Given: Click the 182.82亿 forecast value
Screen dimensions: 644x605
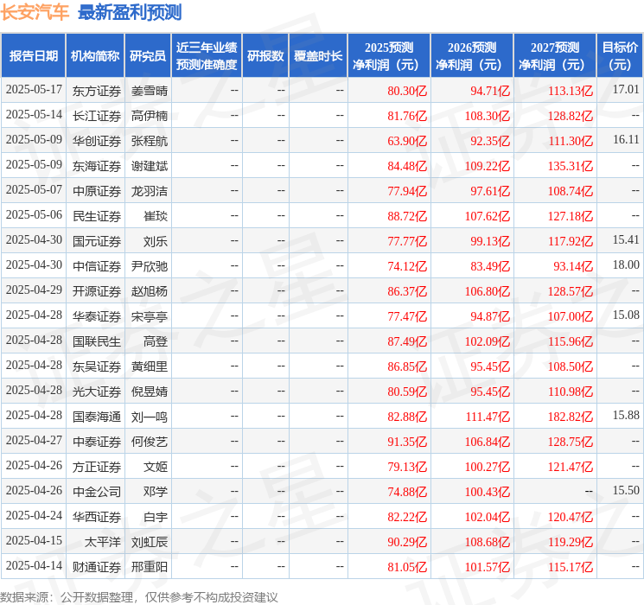Looking at the screenshot, I should (x=571, y=417).
